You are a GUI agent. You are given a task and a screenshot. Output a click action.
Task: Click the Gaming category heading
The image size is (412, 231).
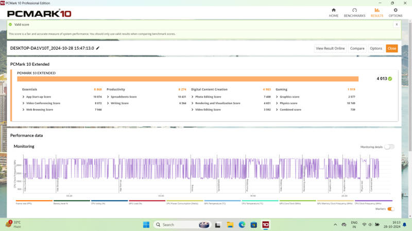pyautogui.click(x=281, y=89)
